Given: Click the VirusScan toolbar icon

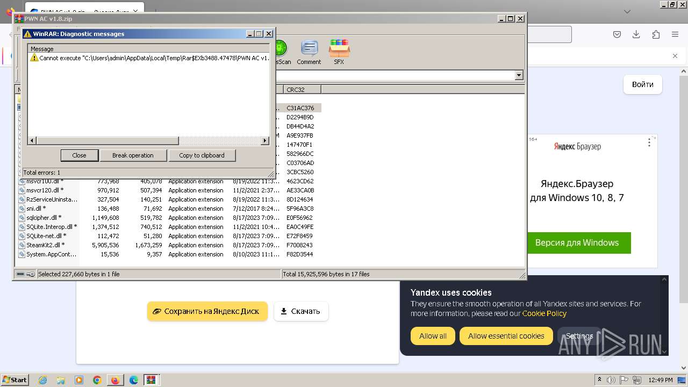Looking at the screenshot, I should 282,52.
